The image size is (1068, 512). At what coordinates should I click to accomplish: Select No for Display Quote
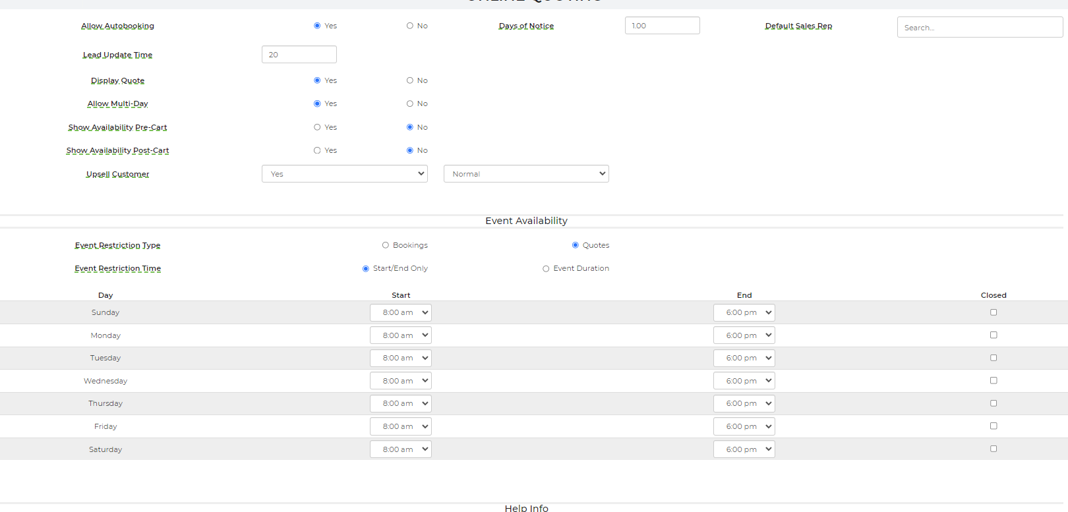409,80
